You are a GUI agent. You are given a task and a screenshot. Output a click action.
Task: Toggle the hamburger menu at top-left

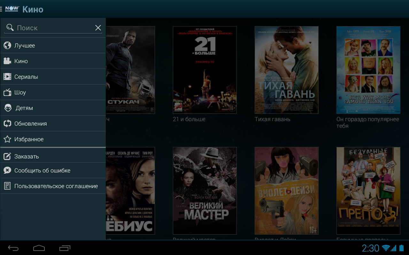coord(1,9)
